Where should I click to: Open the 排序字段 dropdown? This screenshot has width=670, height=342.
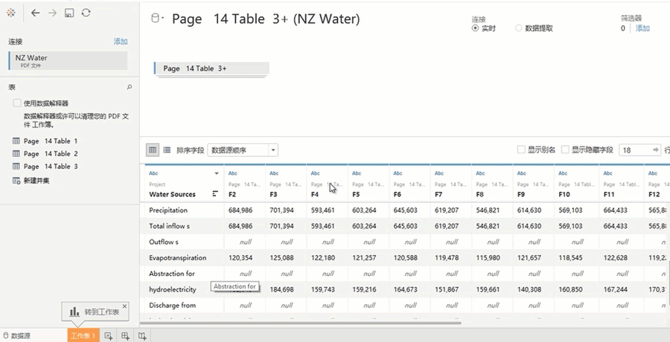pyautogui.click(x=243, y=150)
